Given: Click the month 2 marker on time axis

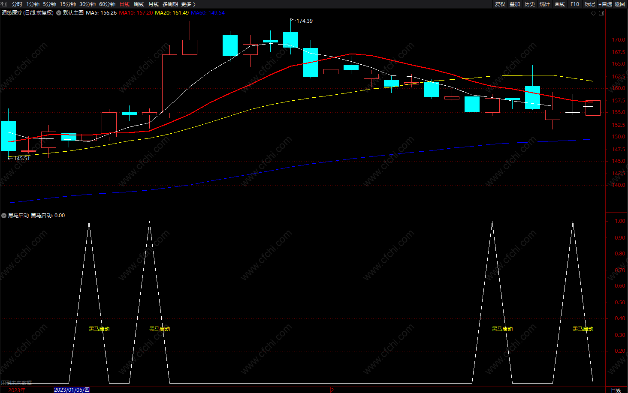Looking at the screenshot, I should point(332,390).
